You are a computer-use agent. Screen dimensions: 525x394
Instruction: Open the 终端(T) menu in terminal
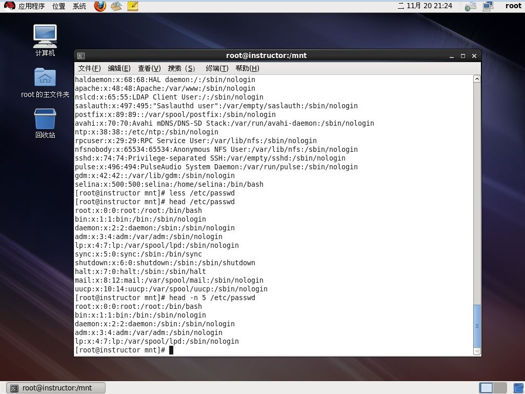(217, 68)
